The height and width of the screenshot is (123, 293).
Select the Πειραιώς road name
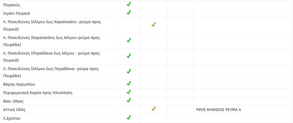(12, 5)
